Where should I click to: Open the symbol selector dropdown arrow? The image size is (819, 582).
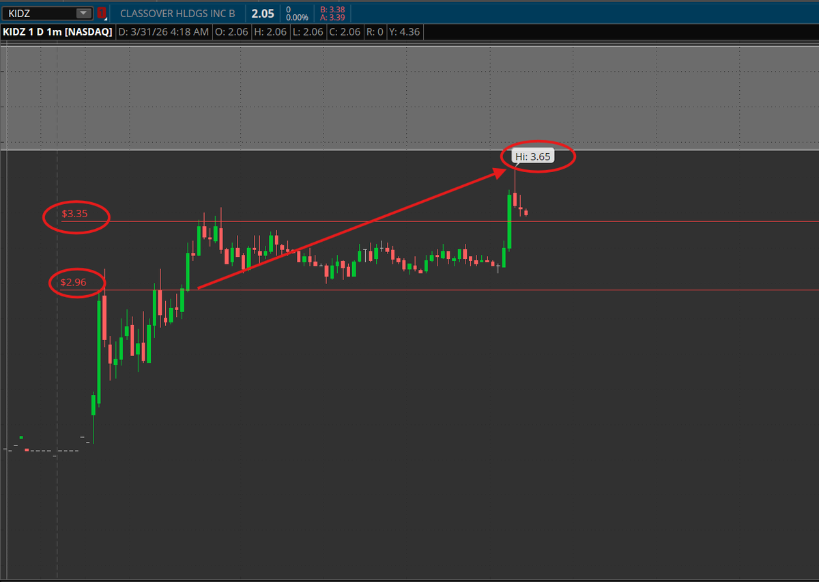(83, 12)
